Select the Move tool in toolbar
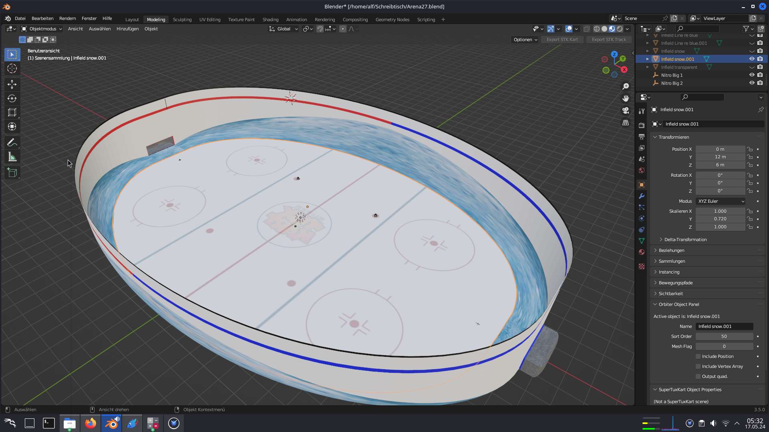The image size is (769, 432). click(12, 84)
